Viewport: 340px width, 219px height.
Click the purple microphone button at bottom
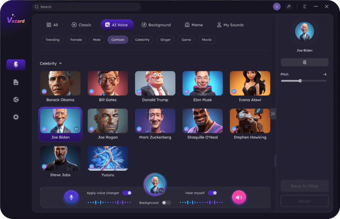point(71,197)
